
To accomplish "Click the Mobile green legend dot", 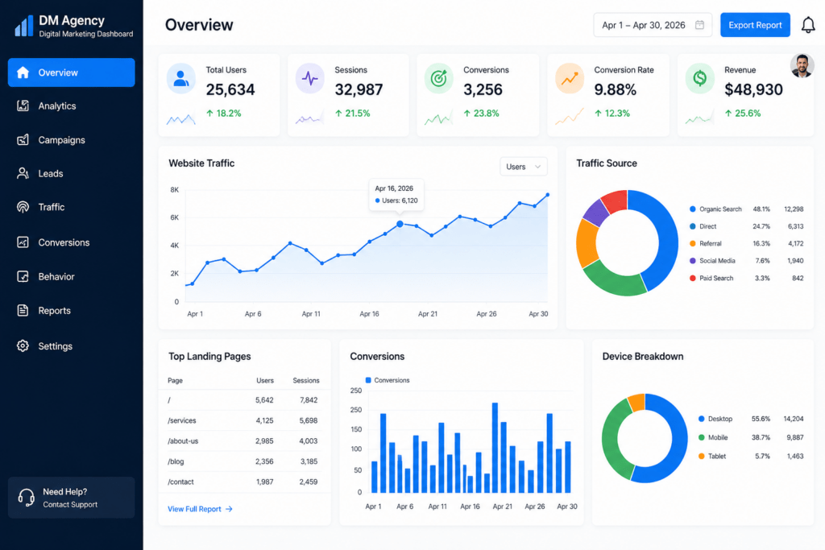I will click(702, 437).
